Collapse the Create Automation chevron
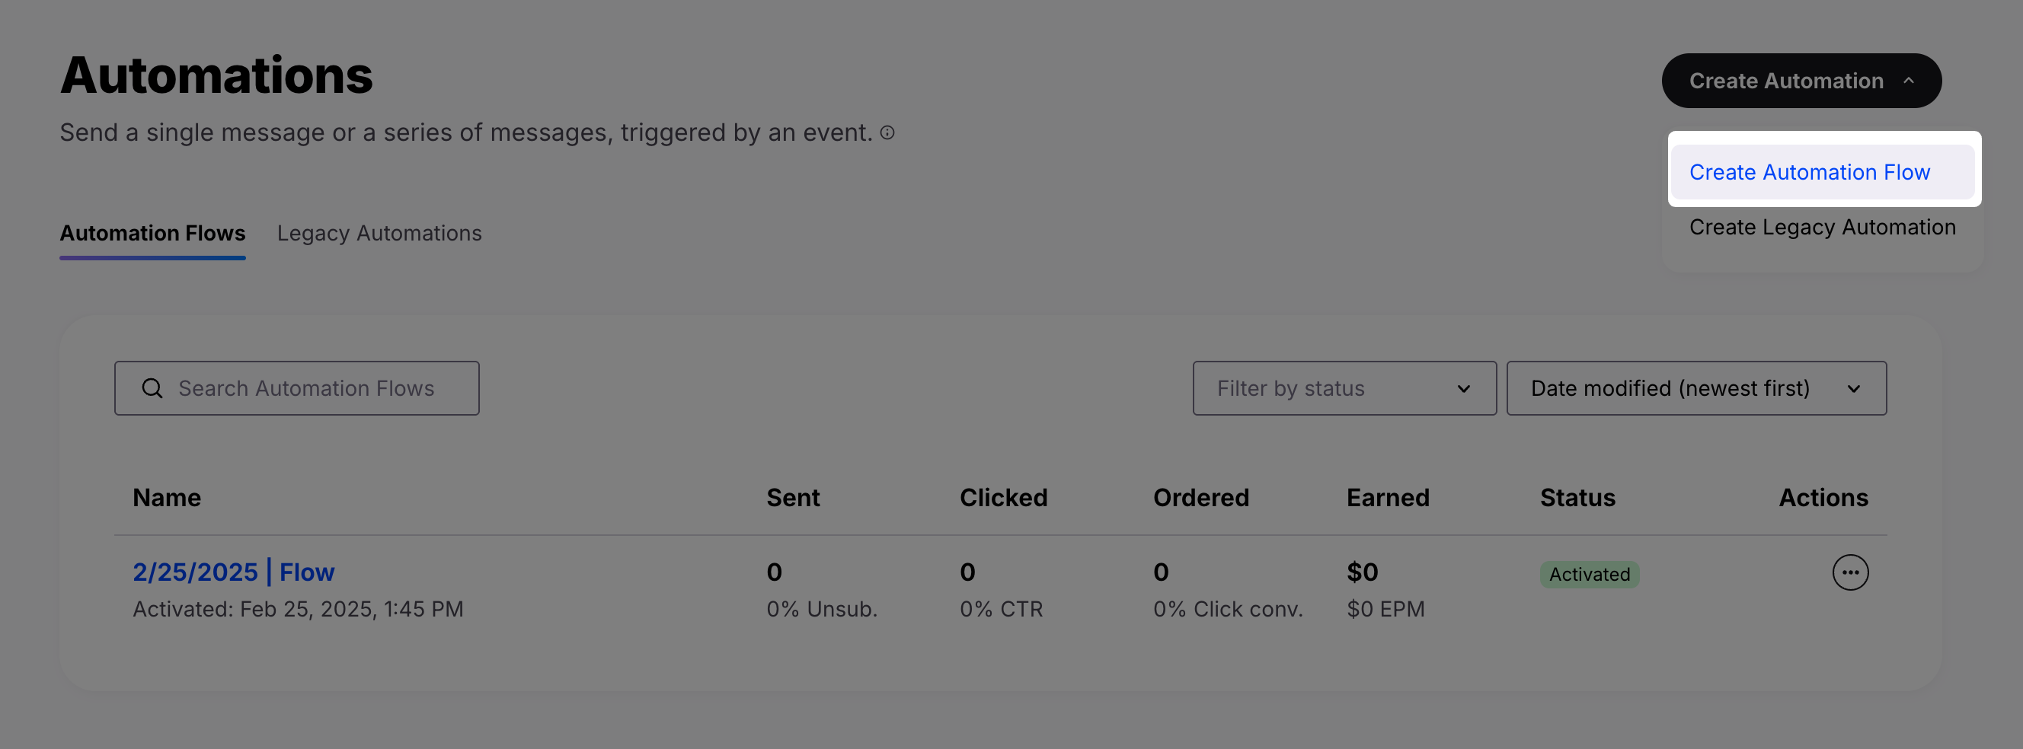 tap(1907, 81)
